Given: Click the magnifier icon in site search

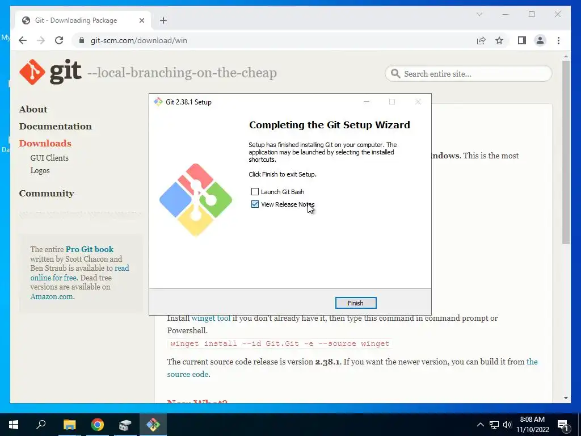Looking at the screenshot, I should (395, 73).
